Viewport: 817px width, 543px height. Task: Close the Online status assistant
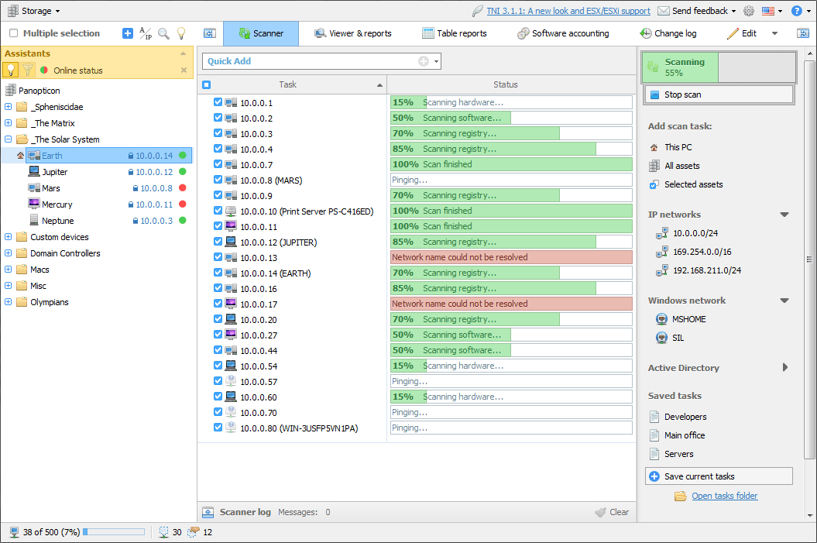pyautogui.click(x=184, y=70)
